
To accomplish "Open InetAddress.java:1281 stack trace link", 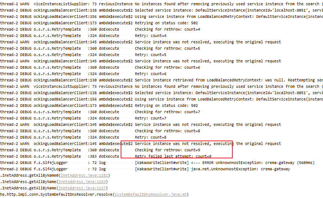I will point(84,176).
